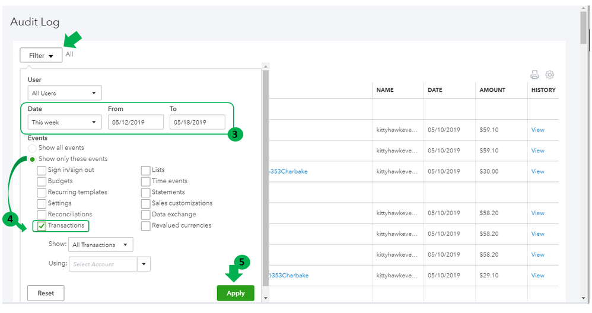Check the Settings events checkbox
This screenshot has height=313, width=592.
(x=42, y=204)
